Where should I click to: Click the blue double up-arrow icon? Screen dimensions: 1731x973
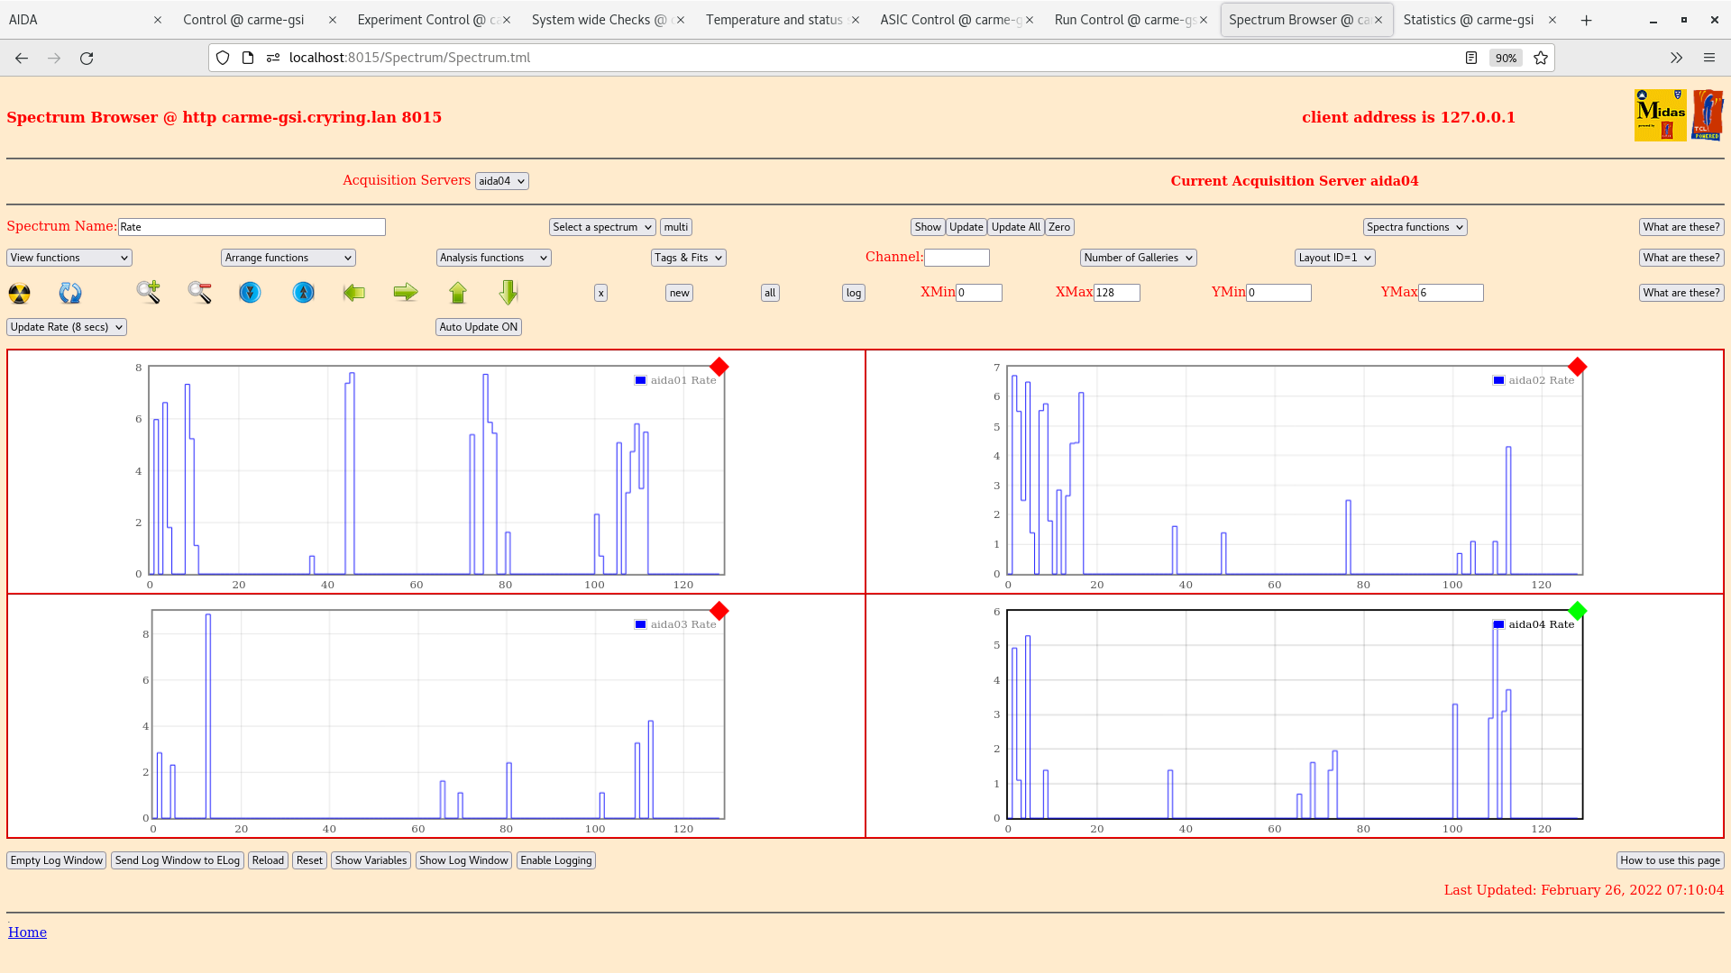(304, 293)
